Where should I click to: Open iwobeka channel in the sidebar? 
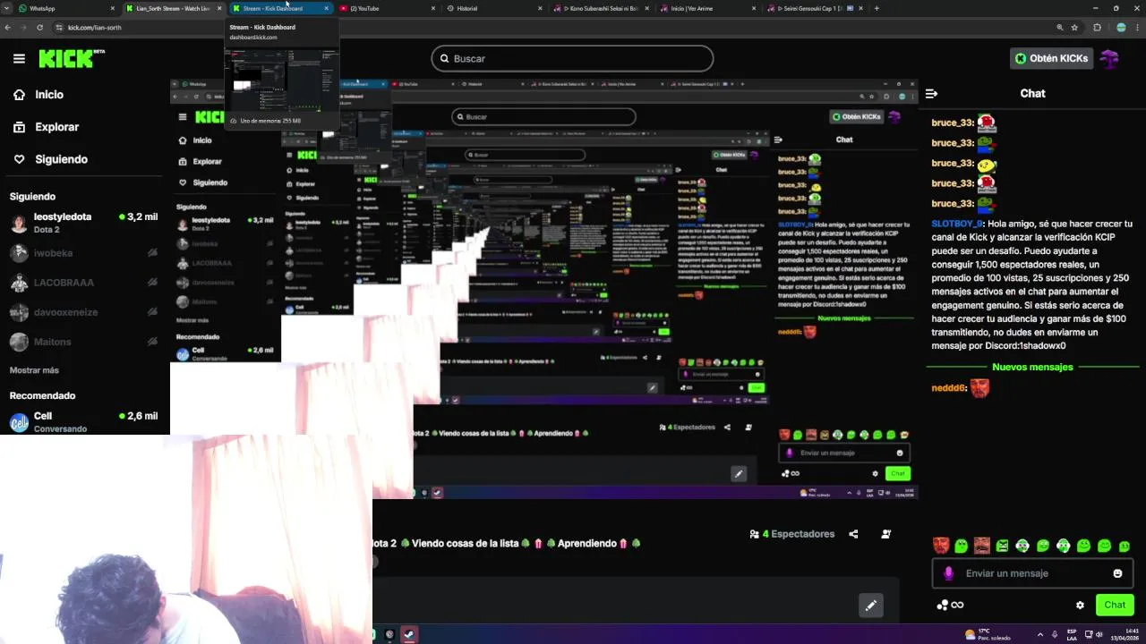coord(83,253)
